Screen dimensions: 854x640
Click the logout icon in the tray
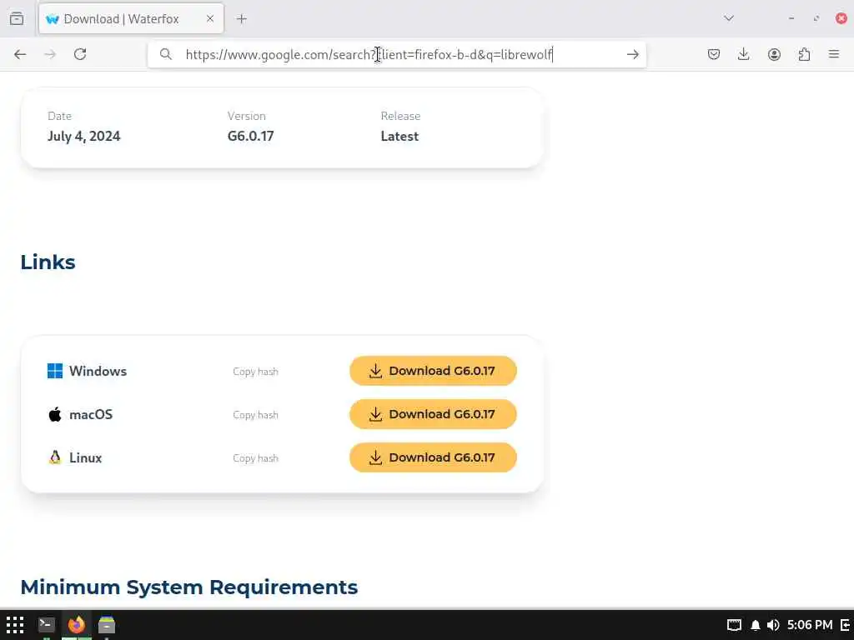846,625
